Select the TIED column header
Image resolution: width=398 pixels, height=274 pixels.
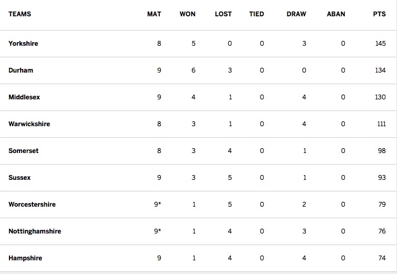point(256,14)
